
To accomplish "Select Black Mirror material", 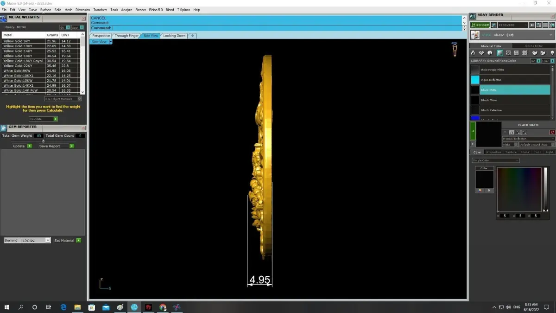I will tap(510, 100).
